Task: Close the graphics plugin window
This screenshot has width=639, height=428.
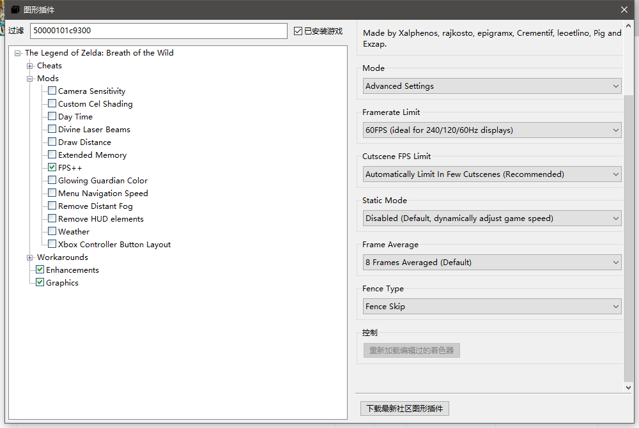Action: [624, 10]
